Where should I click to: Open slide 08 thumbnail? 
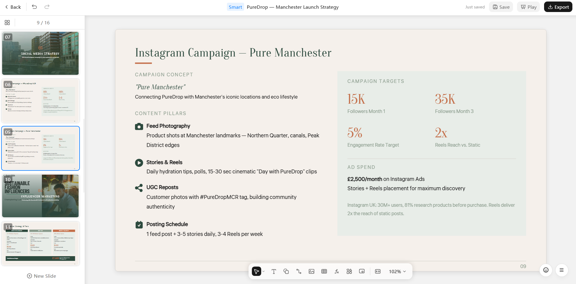pyautogui.click(x=40, y=101)
